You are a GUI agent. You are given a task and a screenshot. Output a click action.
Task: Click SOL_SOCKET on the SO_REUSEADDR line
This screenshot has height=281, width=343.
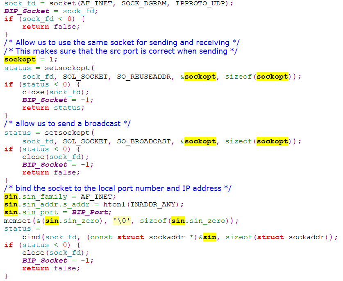click(85, 77)
